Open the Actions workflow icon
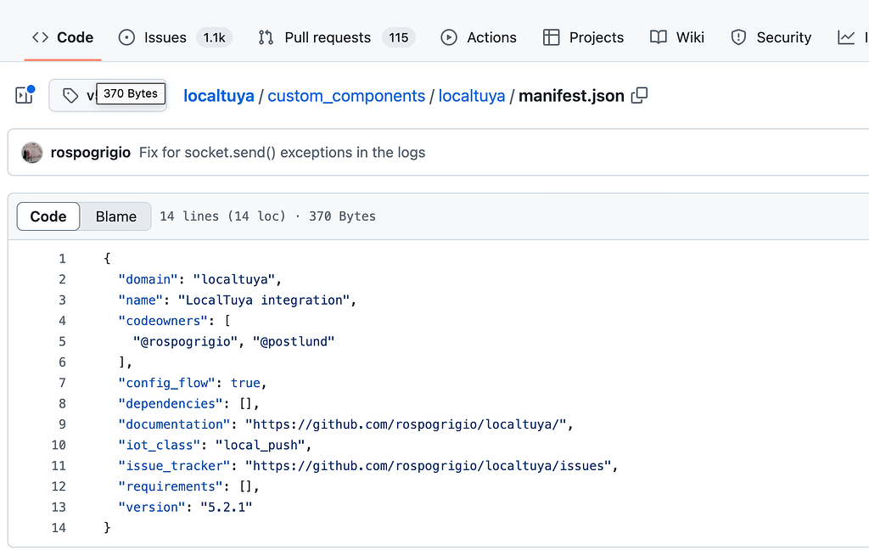 448,37
